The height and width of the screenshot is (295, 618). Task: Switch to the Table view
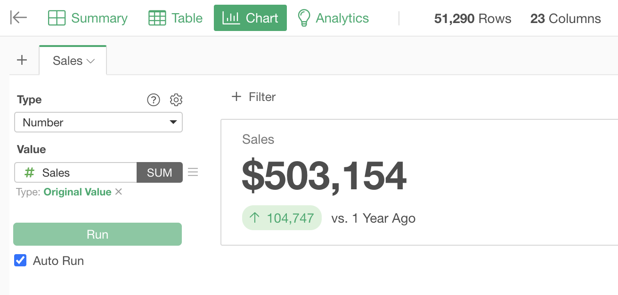[175, 18]
